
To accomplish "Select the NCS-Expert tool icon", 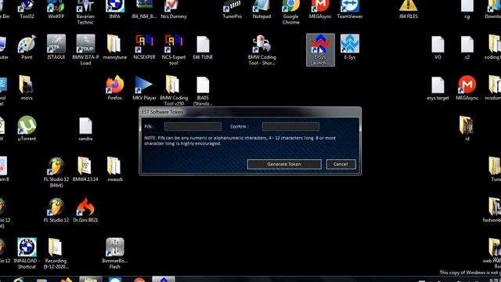I will click(174, 50).
